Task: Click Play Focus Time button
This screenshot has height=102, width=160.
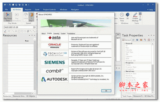Action: (x=8, y=17)
